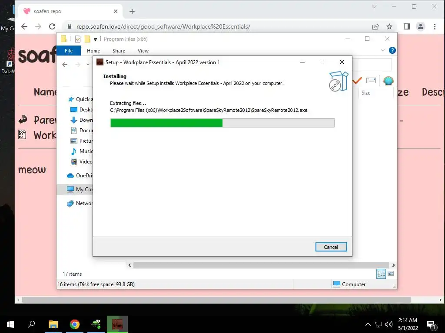The height and width of the screenshot is (333, 445).
Task: Reload the soafen repo page
Action: click(52, 26)
